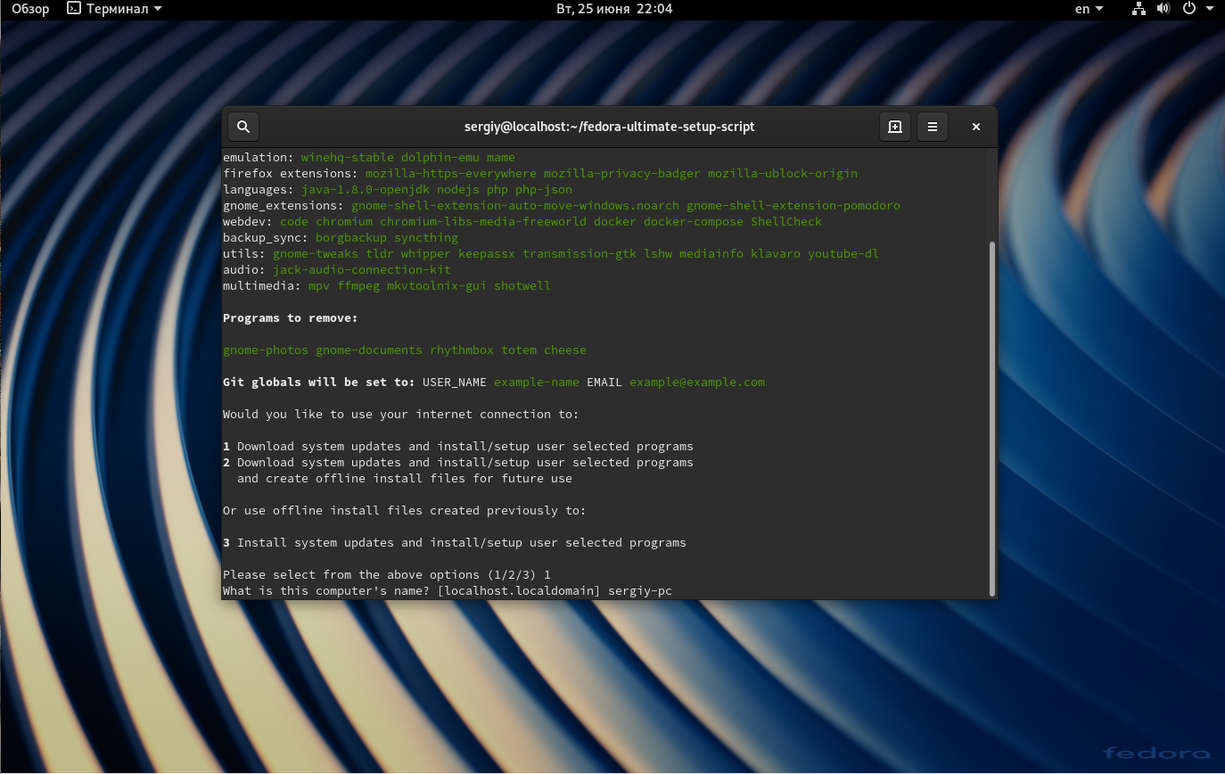Click the fedora logo on desktop

click(x=1156, y=752)
